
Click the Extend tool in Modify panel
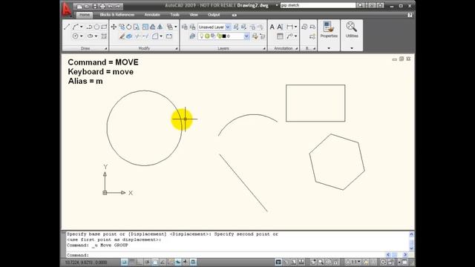tap(145, 36)
